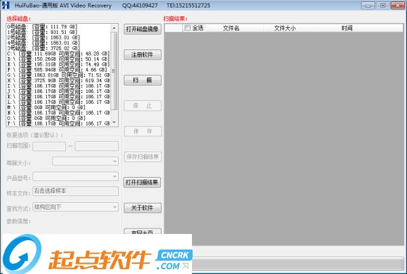
Task: Minimize the HuiFuBao window
Action: click(x=368, y=5)
